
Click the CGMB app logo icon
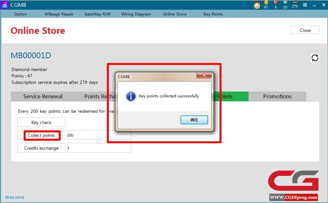(5, 5)
